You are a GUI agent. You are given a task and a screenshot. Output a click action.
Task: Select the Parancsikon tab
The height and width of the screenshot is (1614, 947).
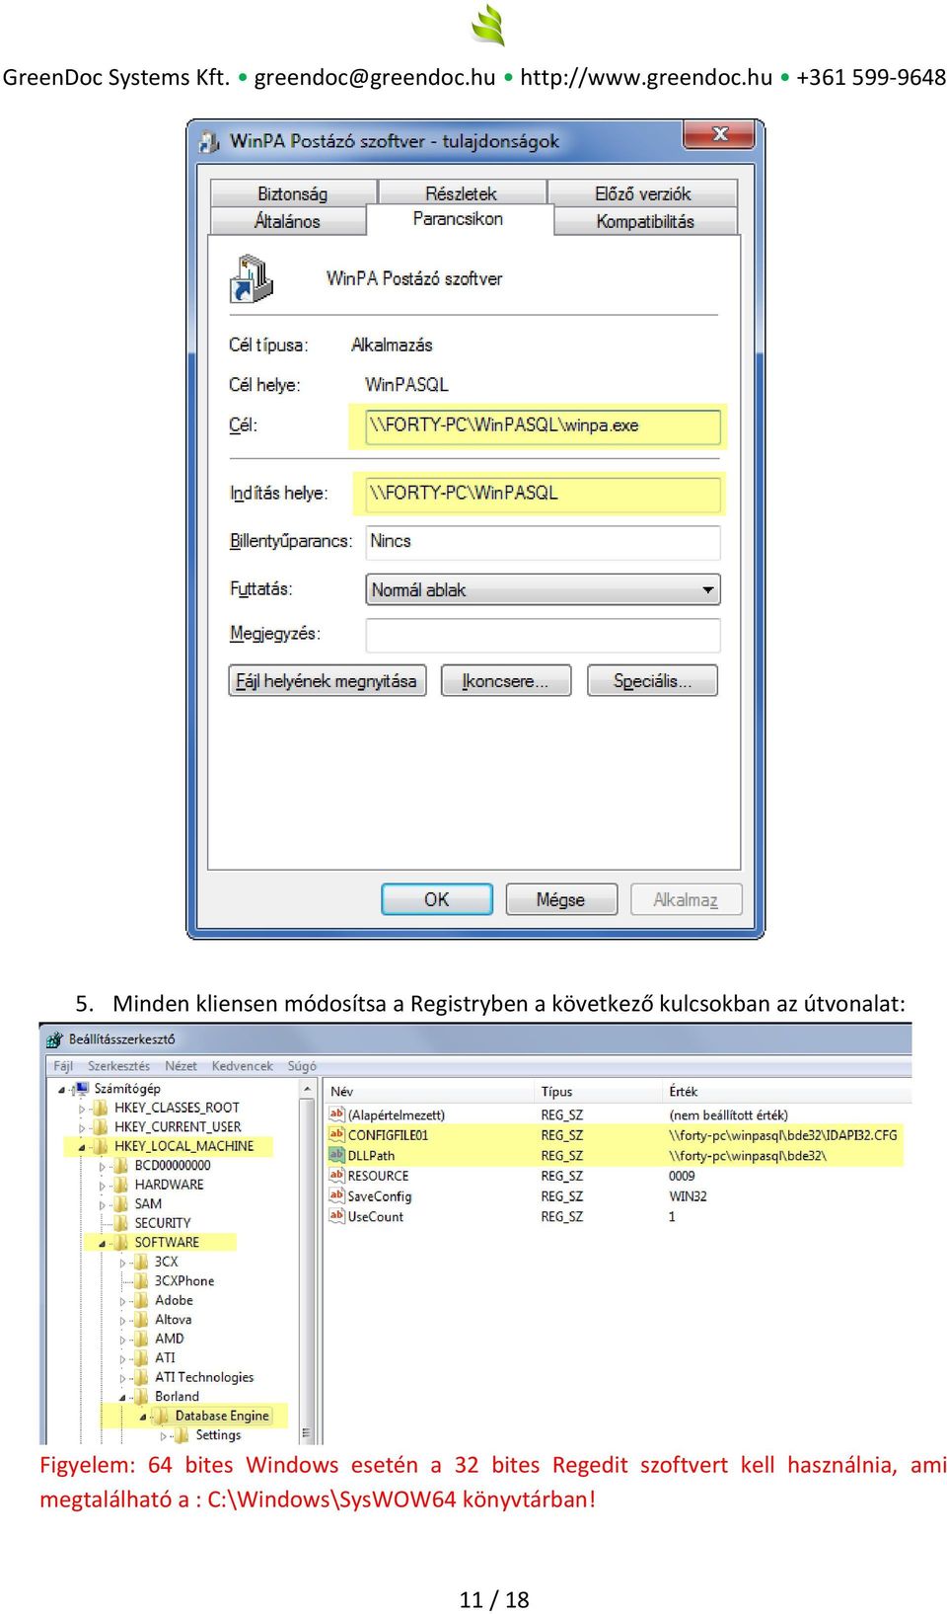(x=458, y=219)
